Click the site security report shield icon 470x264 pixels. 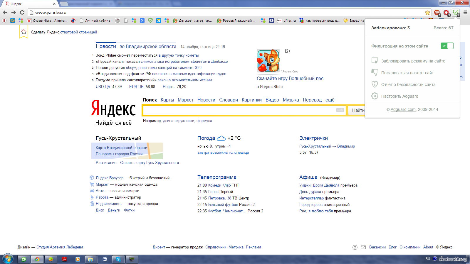click(x=375, y=84)
